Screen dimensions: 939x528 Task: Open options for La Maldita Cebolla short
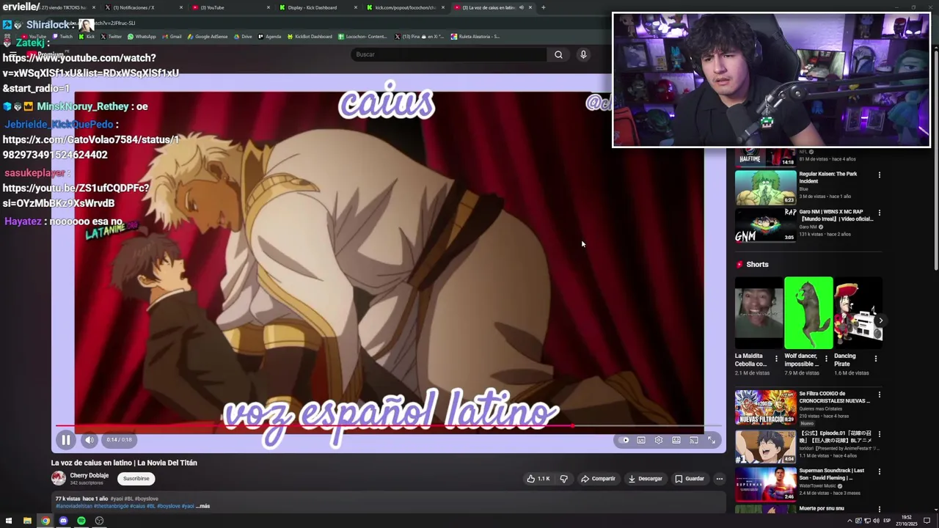pyautogui.click(x=776, y=359)
